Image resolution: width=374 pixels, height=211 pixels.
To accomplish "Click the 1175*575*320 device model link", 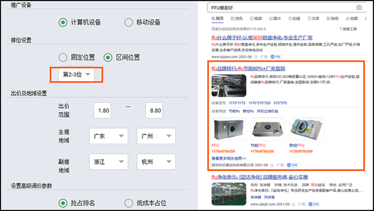I will coord(259,103).
